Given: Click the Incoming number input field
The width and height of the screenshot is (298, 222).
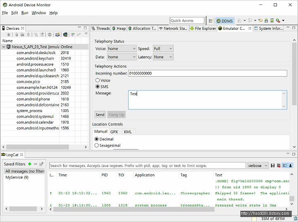Looking at the screenshot, I should coord(207,73).
